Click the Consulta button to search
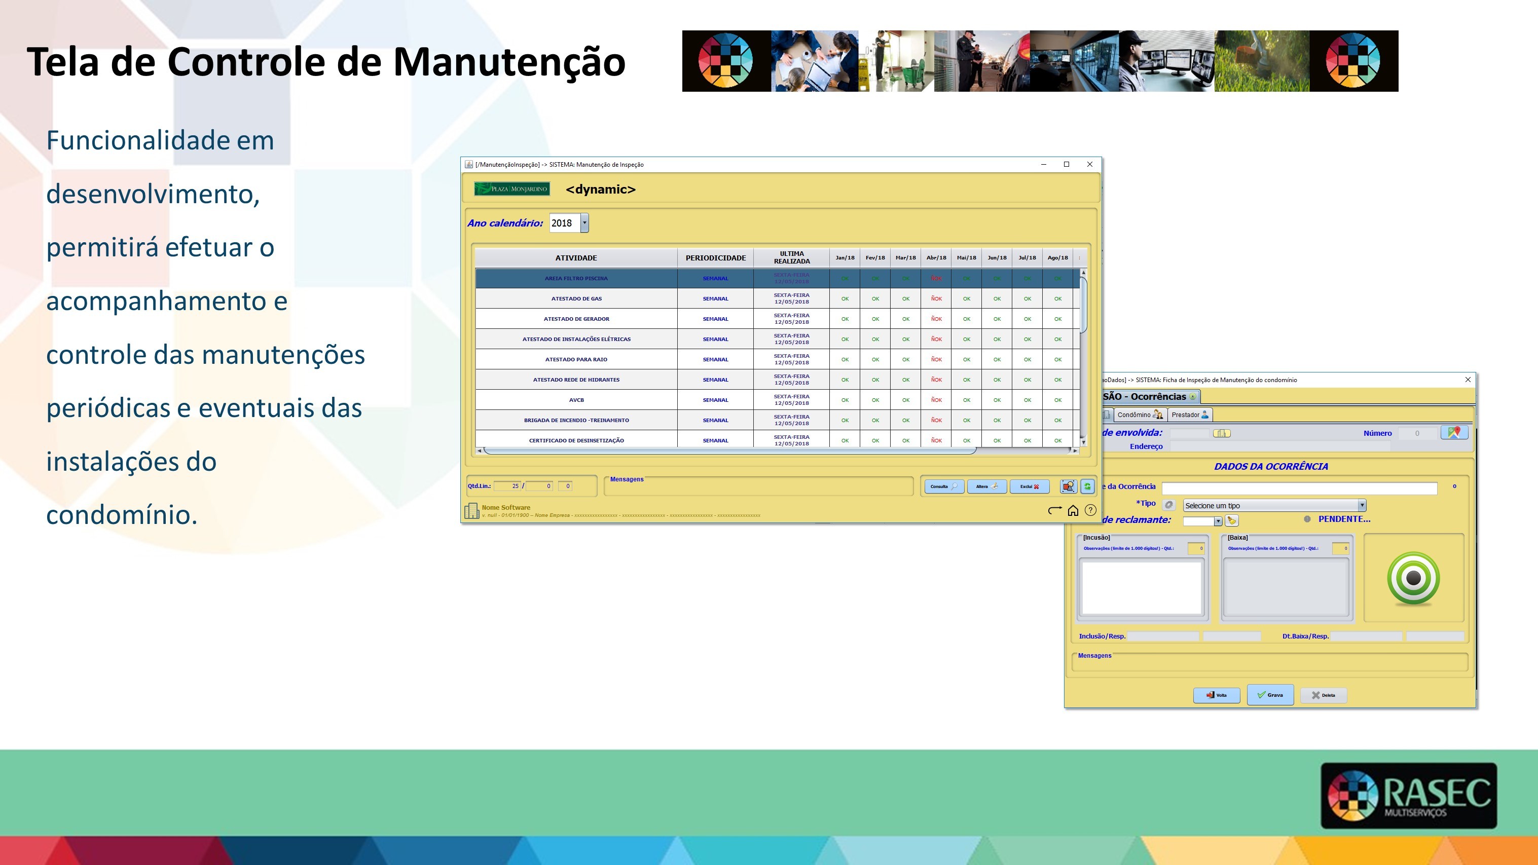The width and height of the screenshot is (1538, 865). coord(944,486)
